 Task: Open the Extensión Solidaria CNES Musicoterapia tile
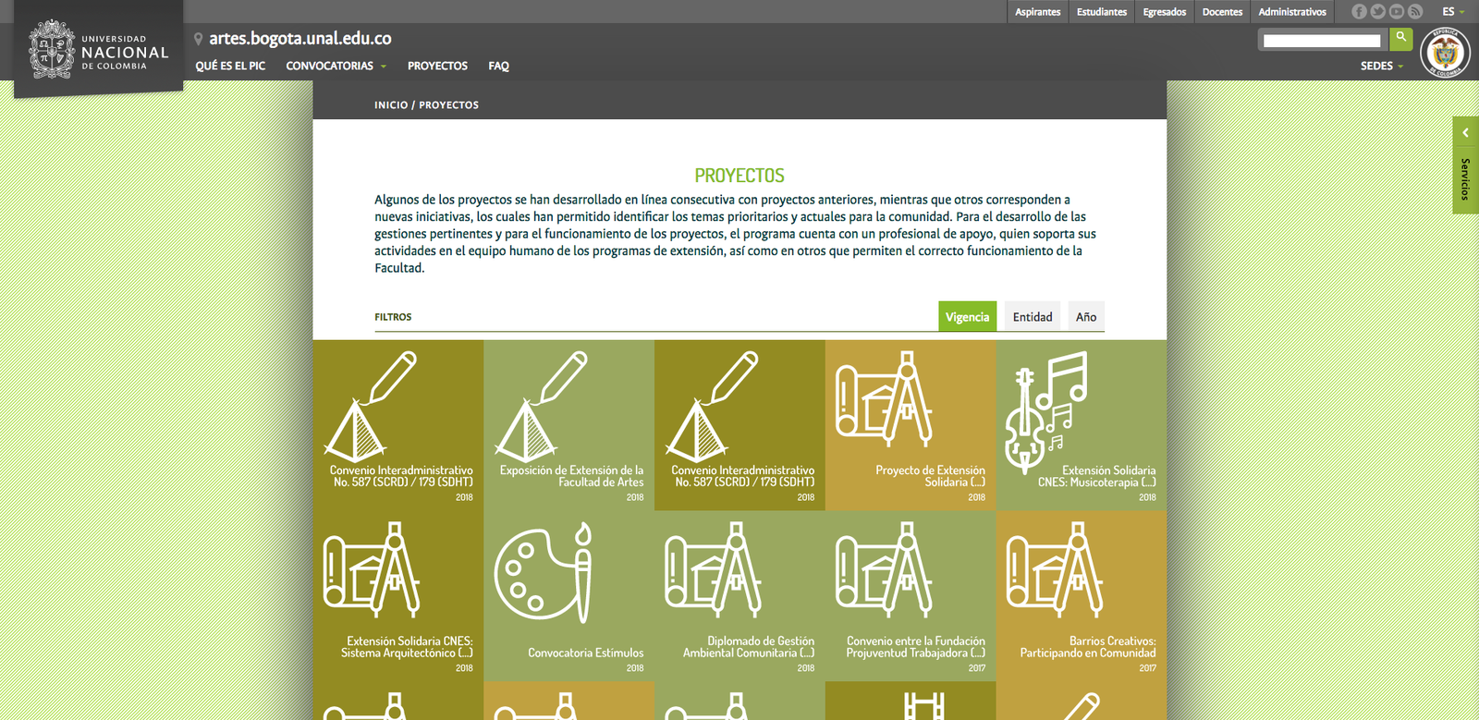pyautogui.click(x=1081, y=425)
